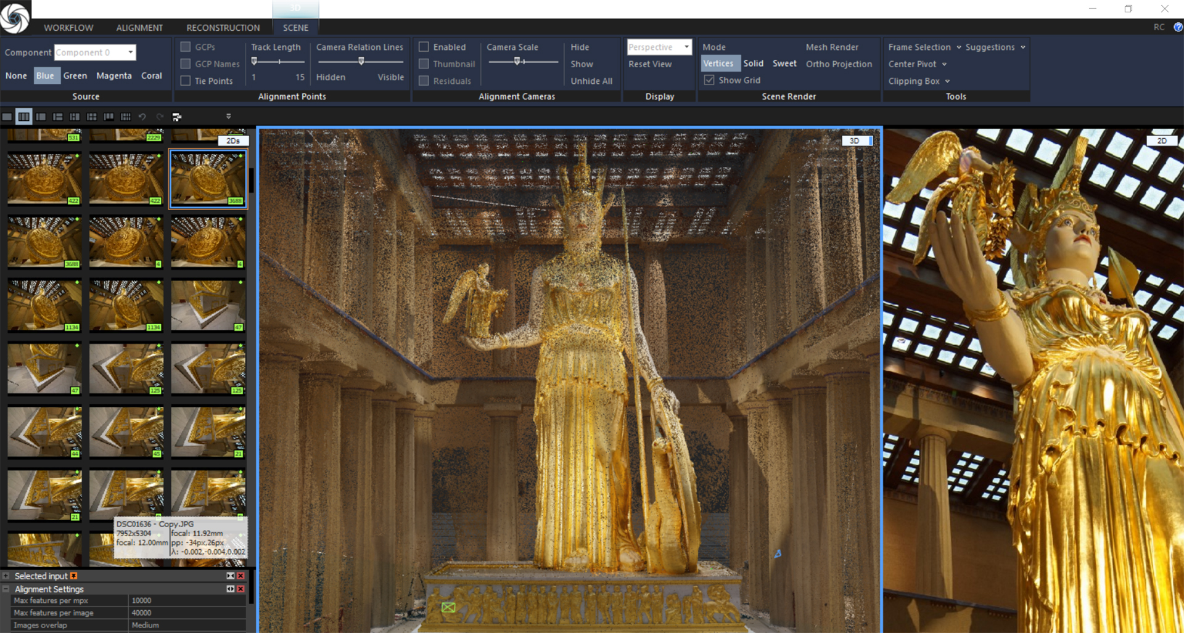Open the WORKFLOW ribbon tab

[x=68, y=28]
